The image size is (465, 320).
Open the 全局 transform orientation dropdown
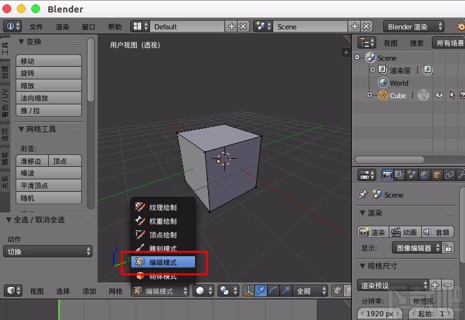click(311, 291)
